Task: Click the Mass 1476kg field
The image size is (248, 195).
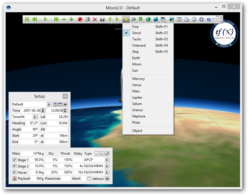Action: coord(33,153)
